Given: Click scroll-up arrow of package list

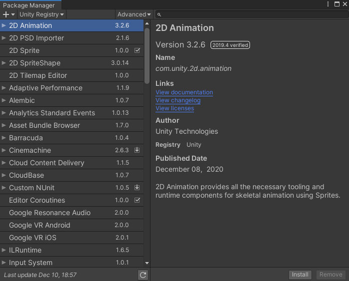Looking at the screenshot, I should click(147, 23).
